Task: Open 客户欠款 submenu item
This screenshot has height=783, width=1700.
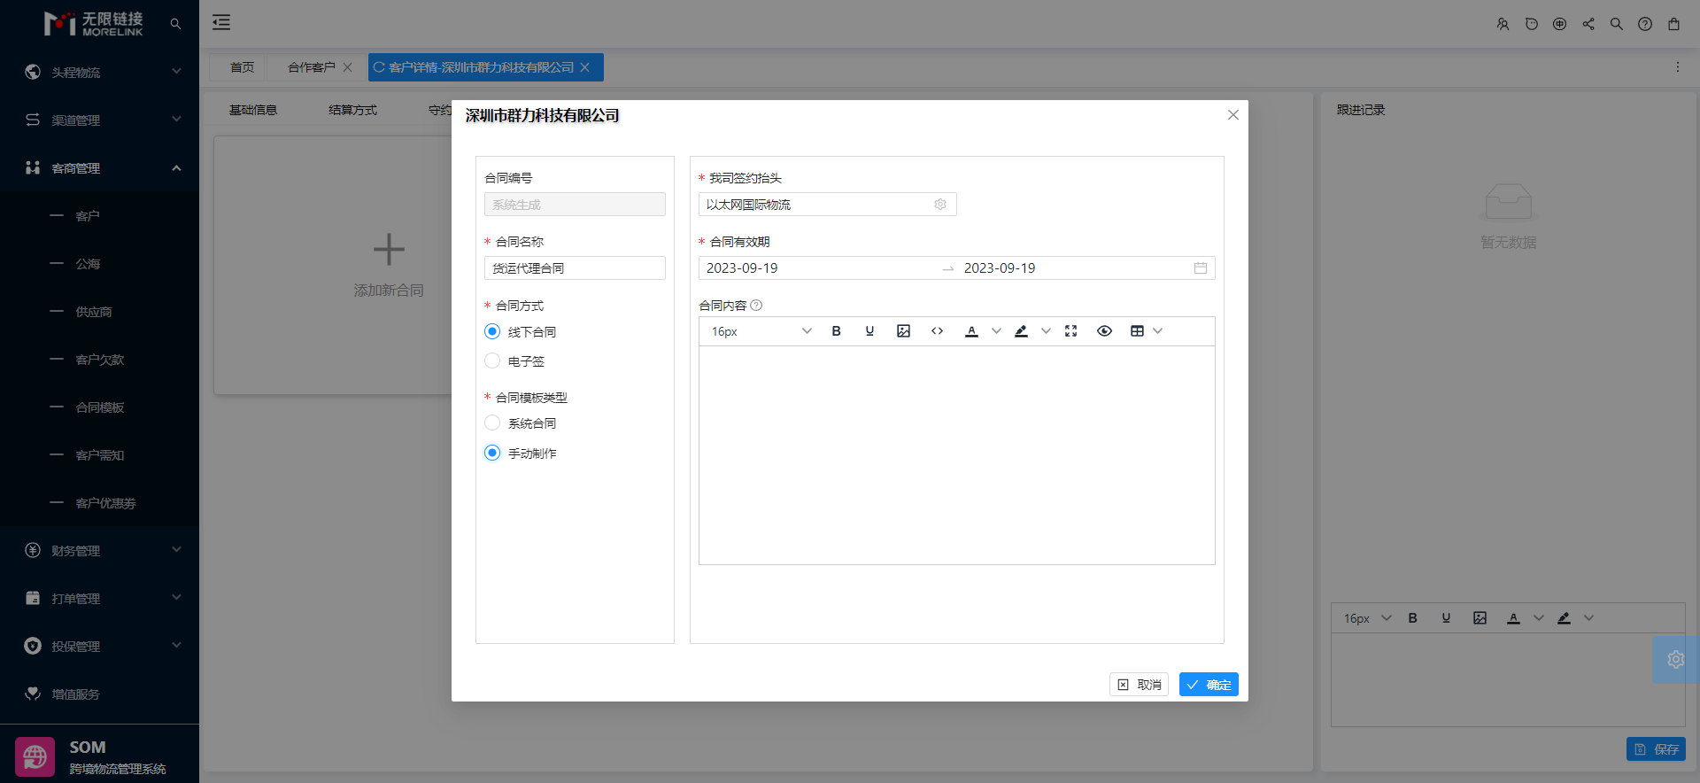Action: coord(99,359)
